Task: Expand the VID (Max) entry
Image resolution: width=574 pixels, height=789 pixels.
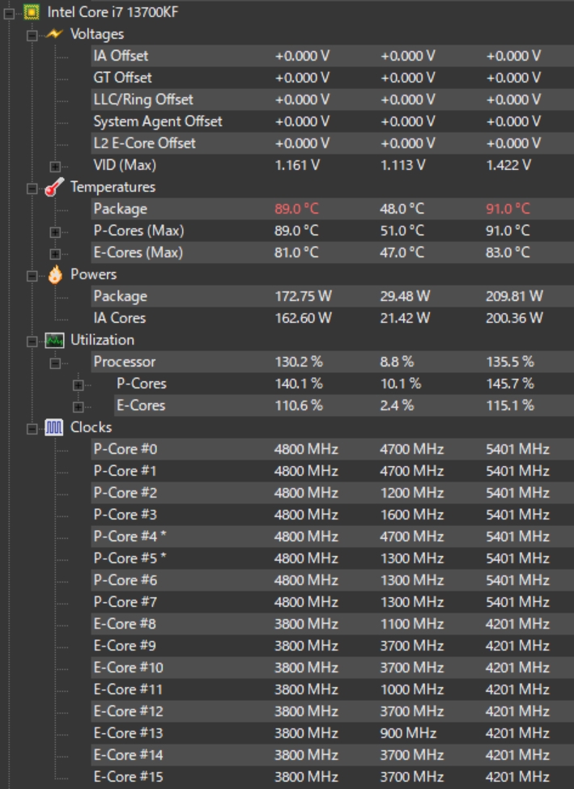Action: tap(55, 167)
